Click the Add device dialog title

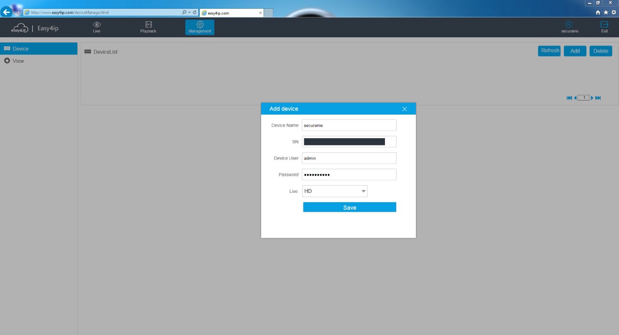[284, 109]
